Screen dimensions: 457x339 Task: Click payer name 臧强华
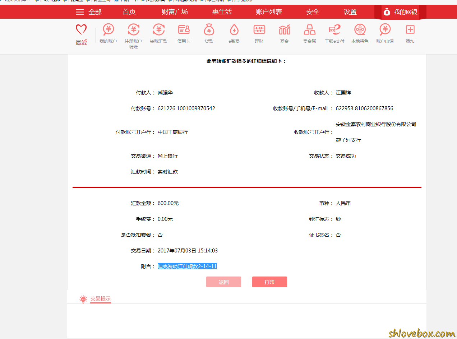pyautogui.click(x=165, y=92)
